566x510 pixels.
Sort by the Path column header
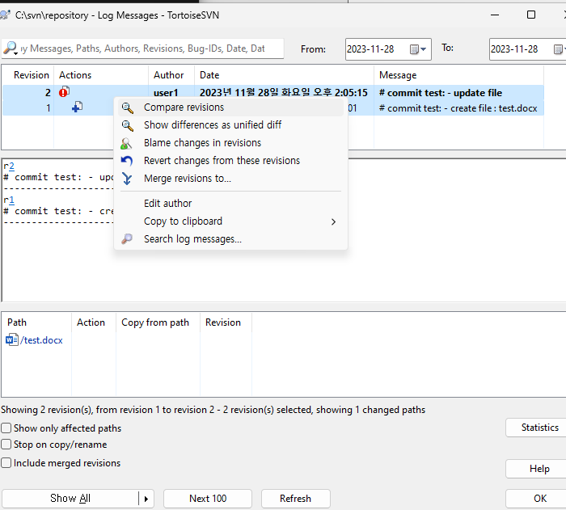(x=36, y=322)
